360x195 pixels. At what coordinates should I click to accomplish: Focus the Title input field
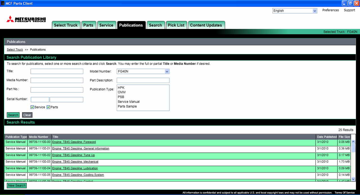57,71
